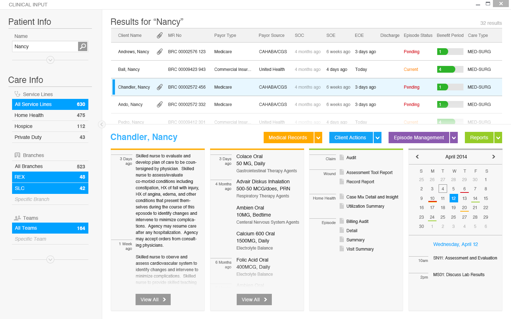Select the Home Health service line
This screenshot has height=319, width=511.
(x=50, y=115)
